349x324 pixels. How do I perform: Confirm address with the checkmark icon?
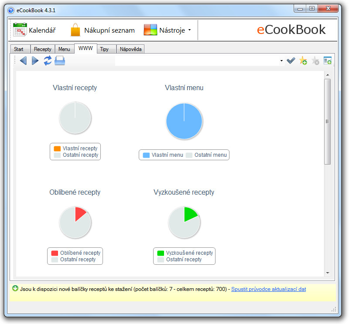pos(291,61)
